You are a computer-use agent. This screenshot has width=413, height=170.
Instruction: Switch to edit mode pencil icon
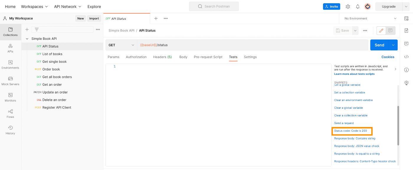(x=381, y=30)
